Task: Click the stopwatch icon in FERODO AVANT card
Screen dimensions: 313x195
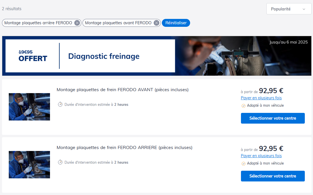Action: point(60,104)
